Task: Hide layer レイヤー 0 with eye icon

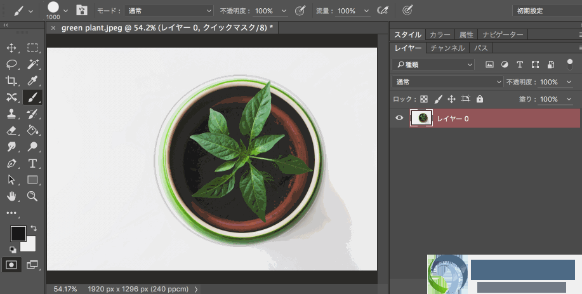Action: click(399, 118)
